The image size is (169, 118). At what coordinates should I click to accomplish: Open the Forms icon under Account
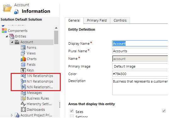tap(23, 48)
